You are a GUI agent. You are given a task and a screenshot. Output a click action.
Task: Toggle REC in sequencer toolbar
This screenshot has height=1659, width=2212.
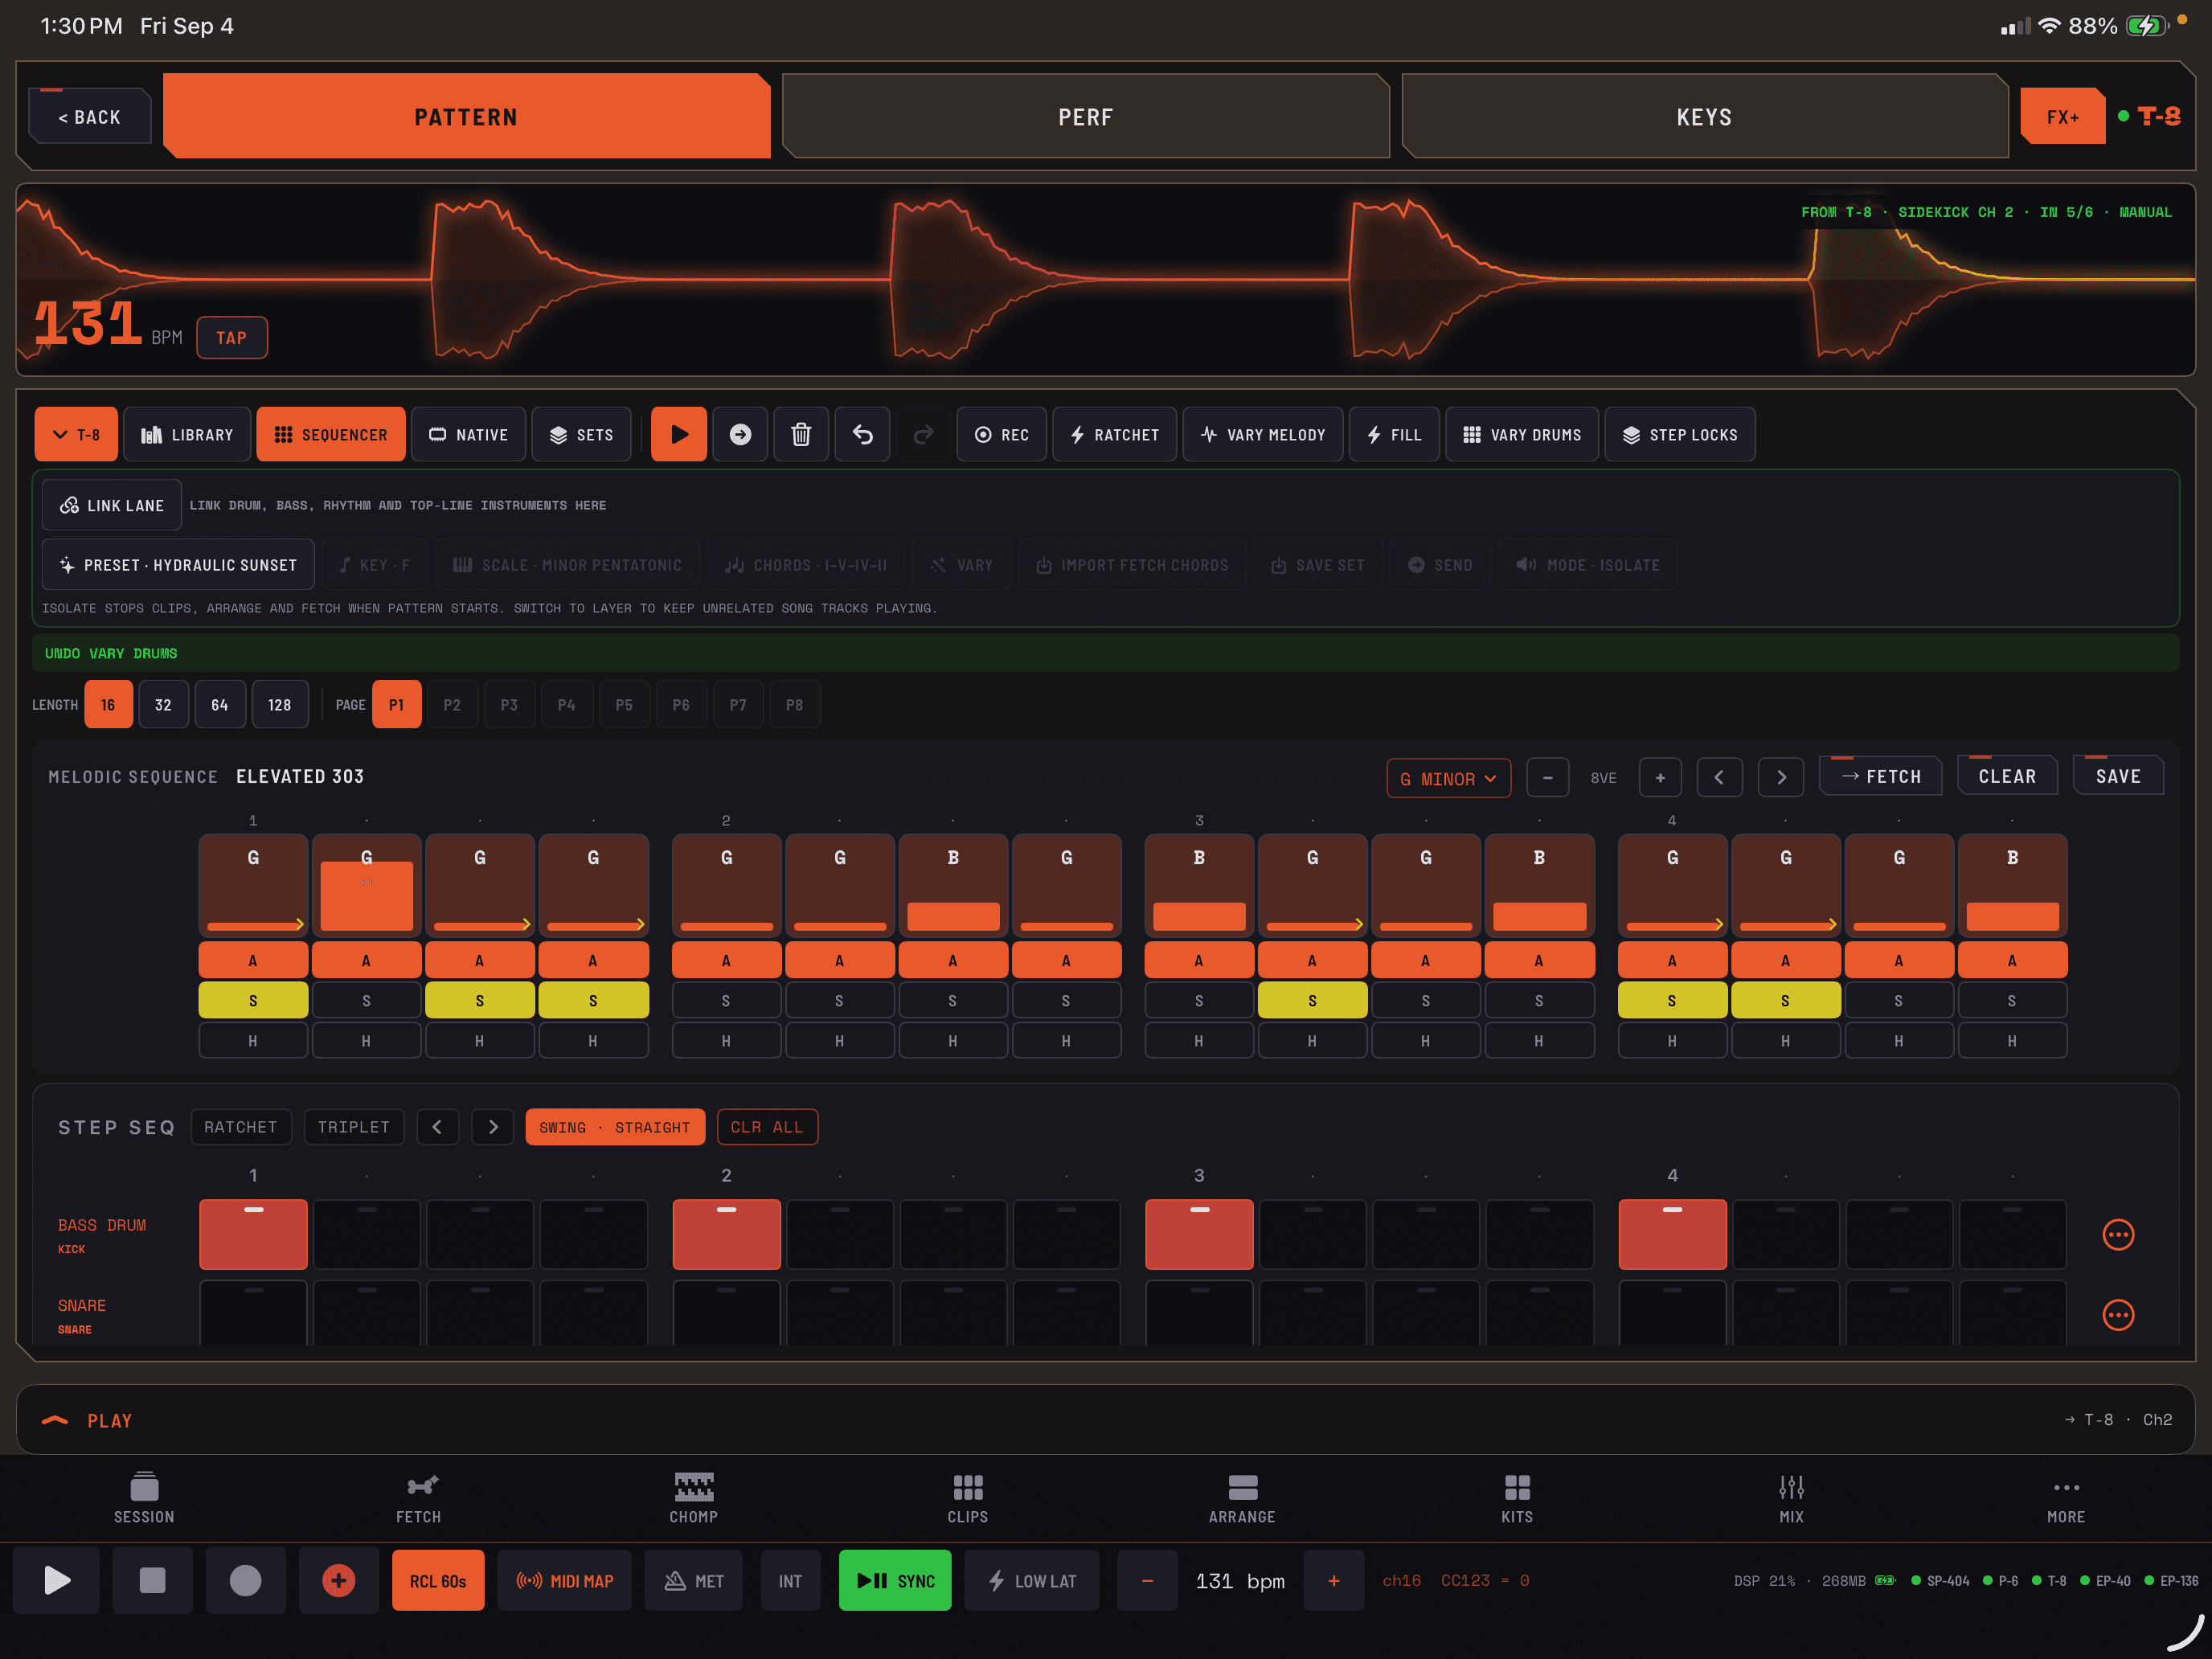tap(1001, 434)
